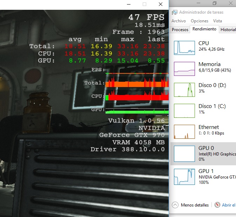
Task: Open the Opciones menu
Action: coord(200,21)
